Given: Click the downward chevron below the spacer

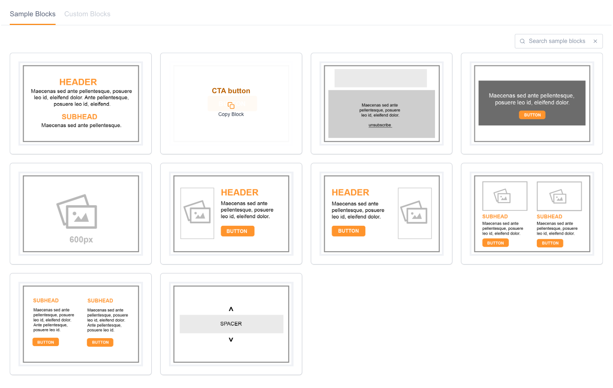Looking at the screenshot, I should tap(231, 340).
